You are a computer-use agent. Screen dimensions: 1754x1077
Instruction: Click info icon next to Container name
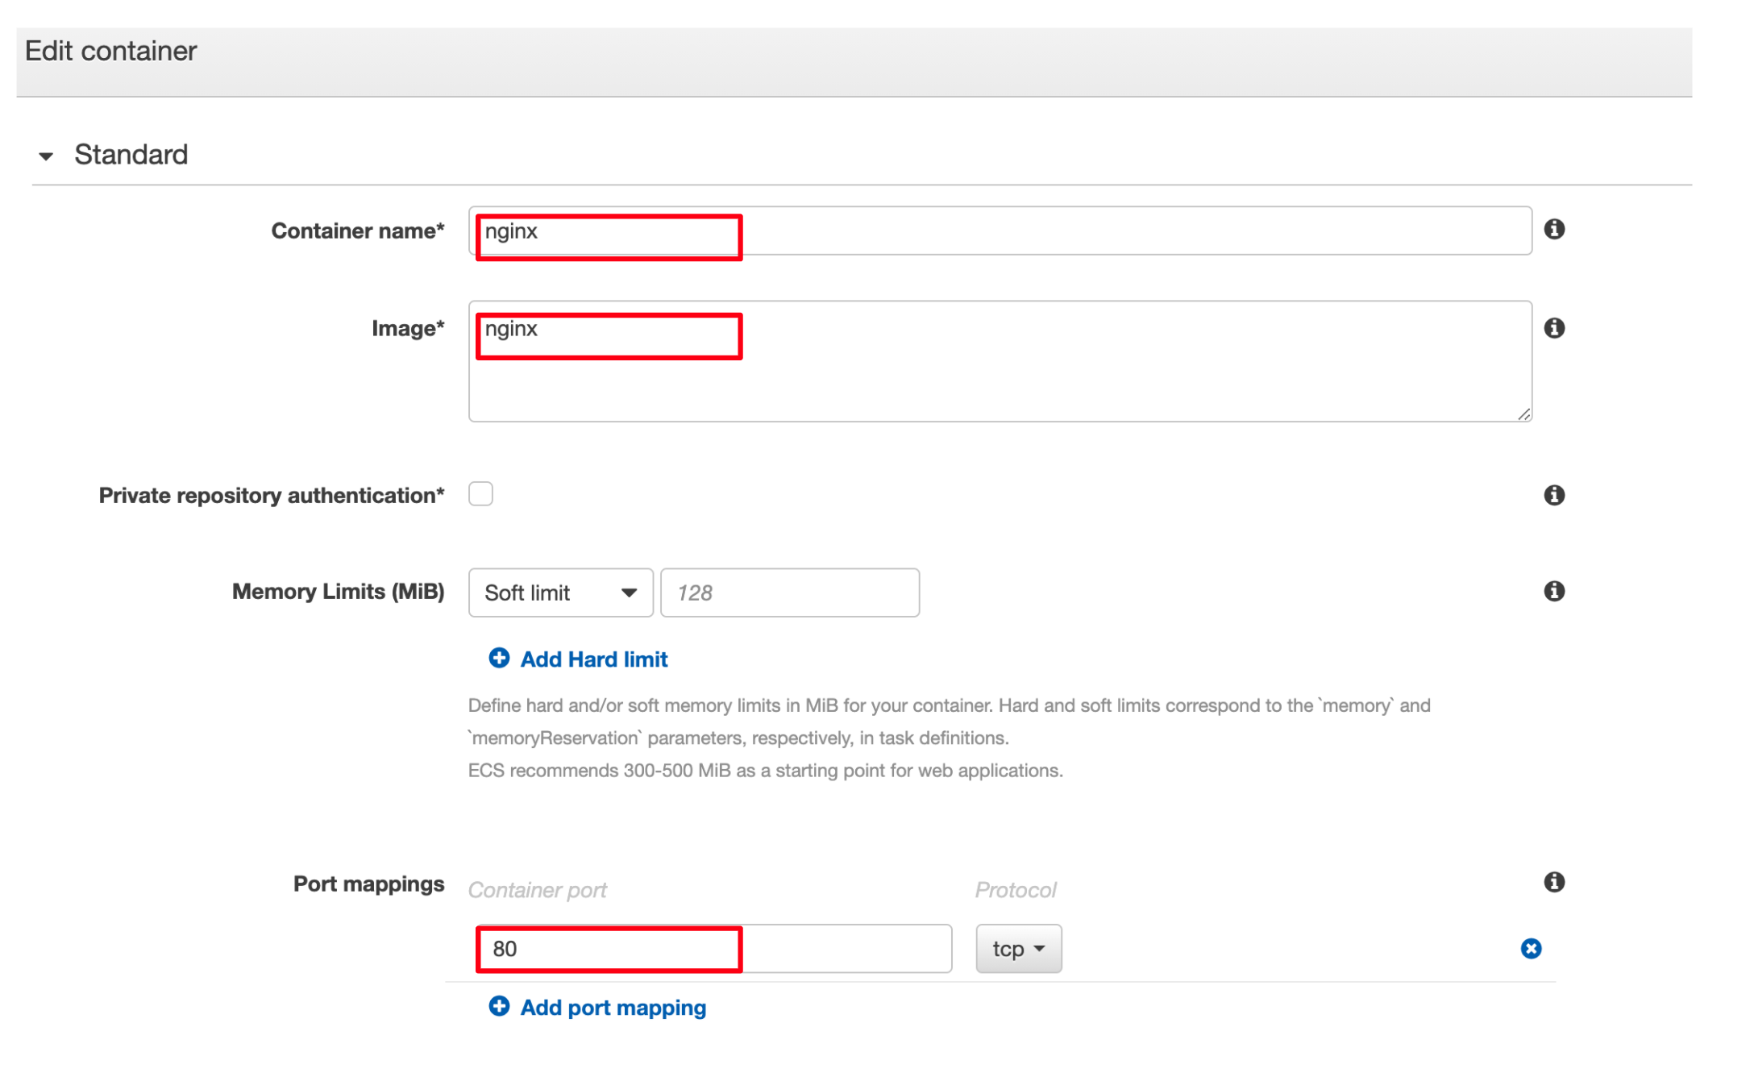[x=1553, y=230]
